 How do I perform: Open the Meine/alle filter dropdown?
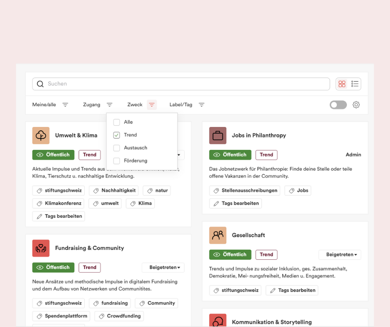coord(65,105)
